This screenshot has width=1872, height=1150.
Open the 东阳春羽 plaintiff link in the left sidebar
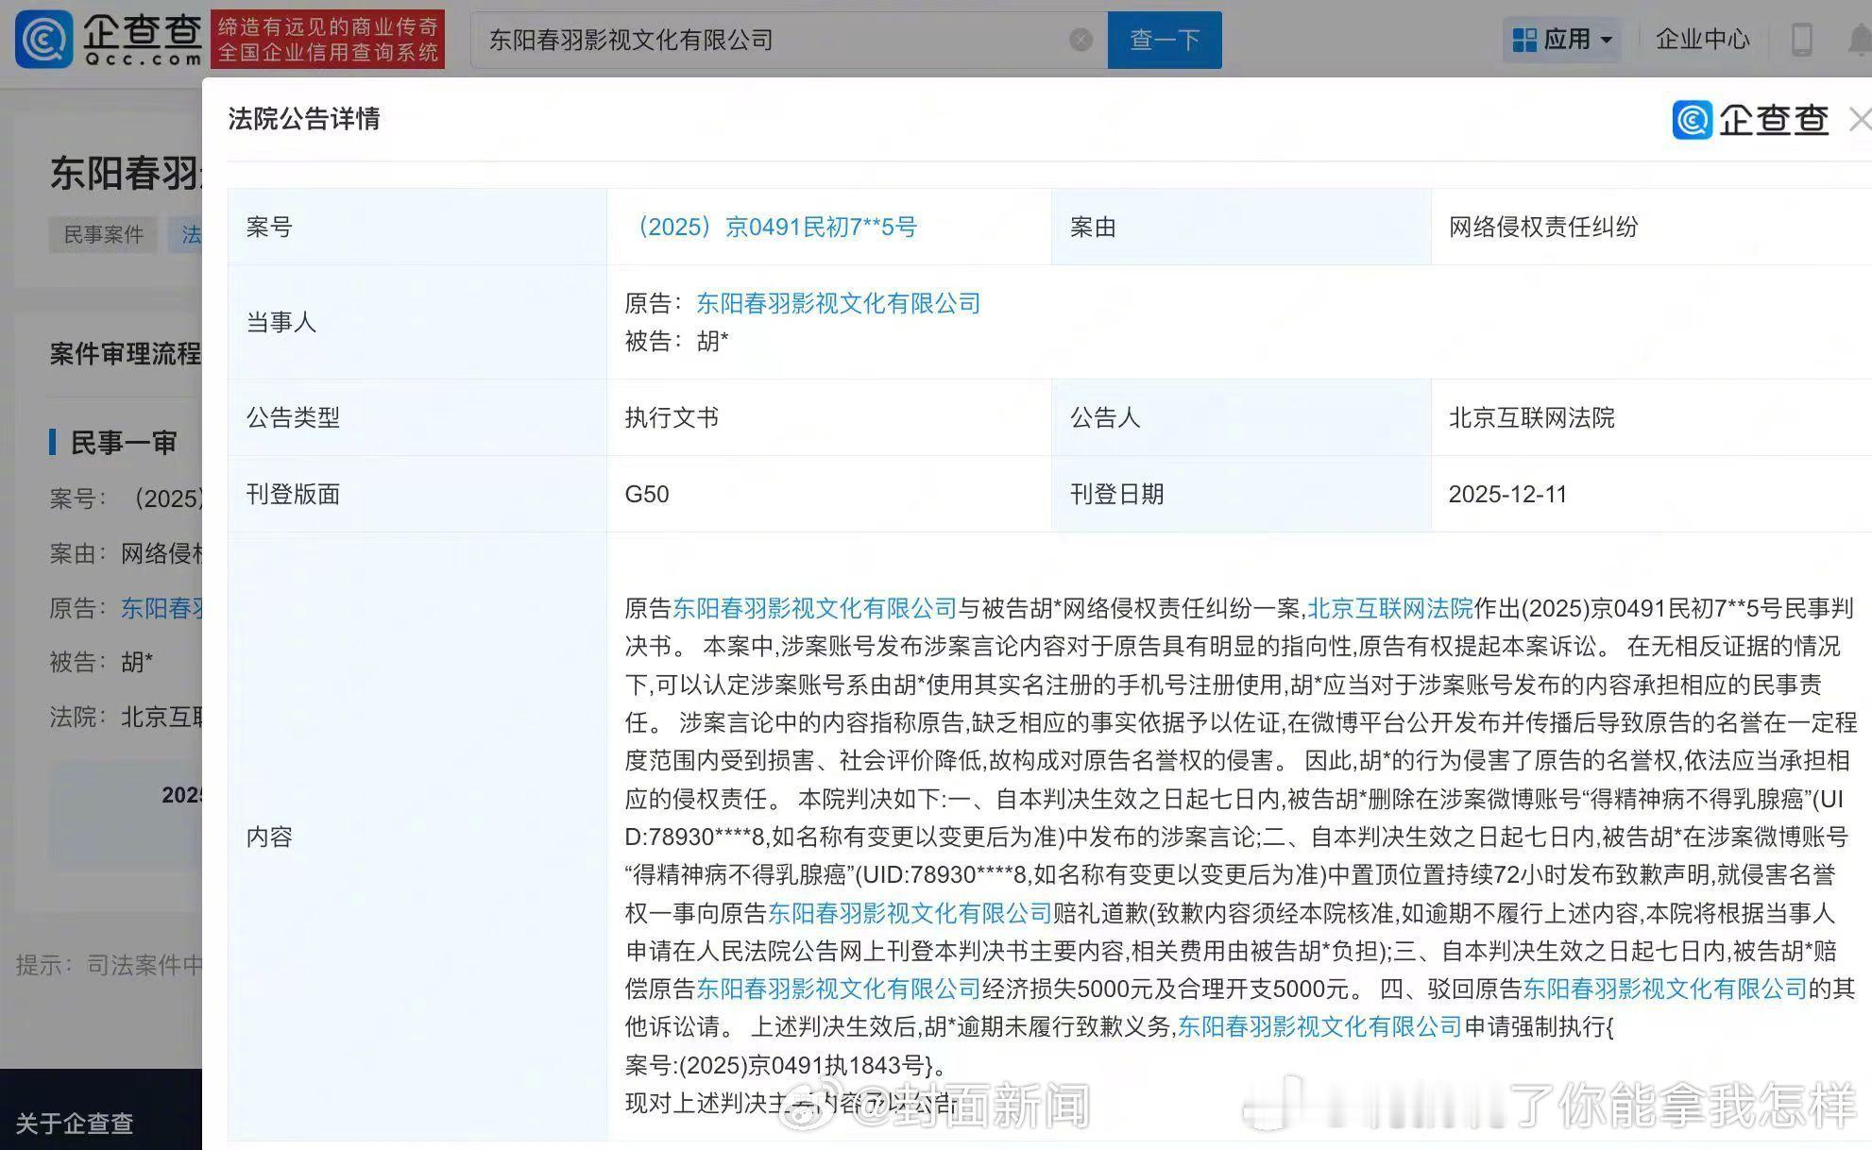(x=159, y=608)
